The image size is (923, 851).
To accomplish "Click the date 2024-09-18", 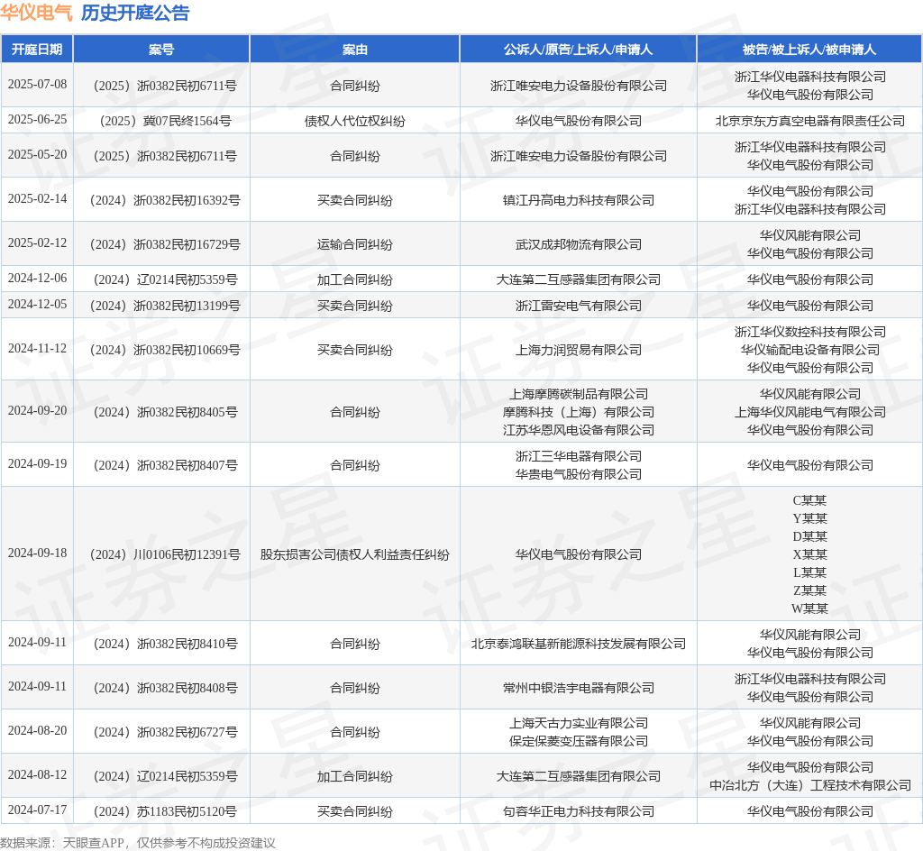I will [37, 553].
